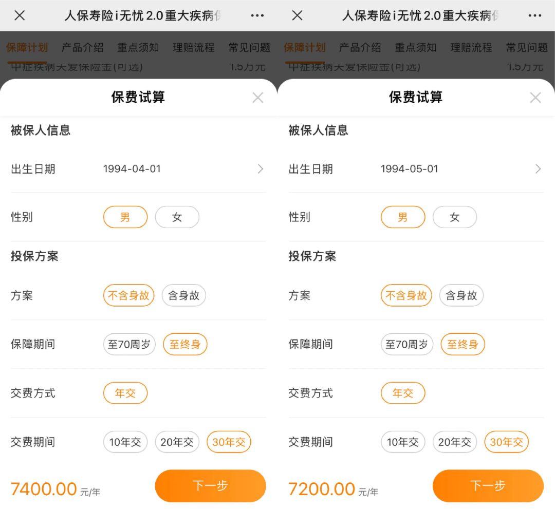Screen dimensions: 555x509
Task: Close the page using right screen X icon
Action: click(x=298, y=15)
